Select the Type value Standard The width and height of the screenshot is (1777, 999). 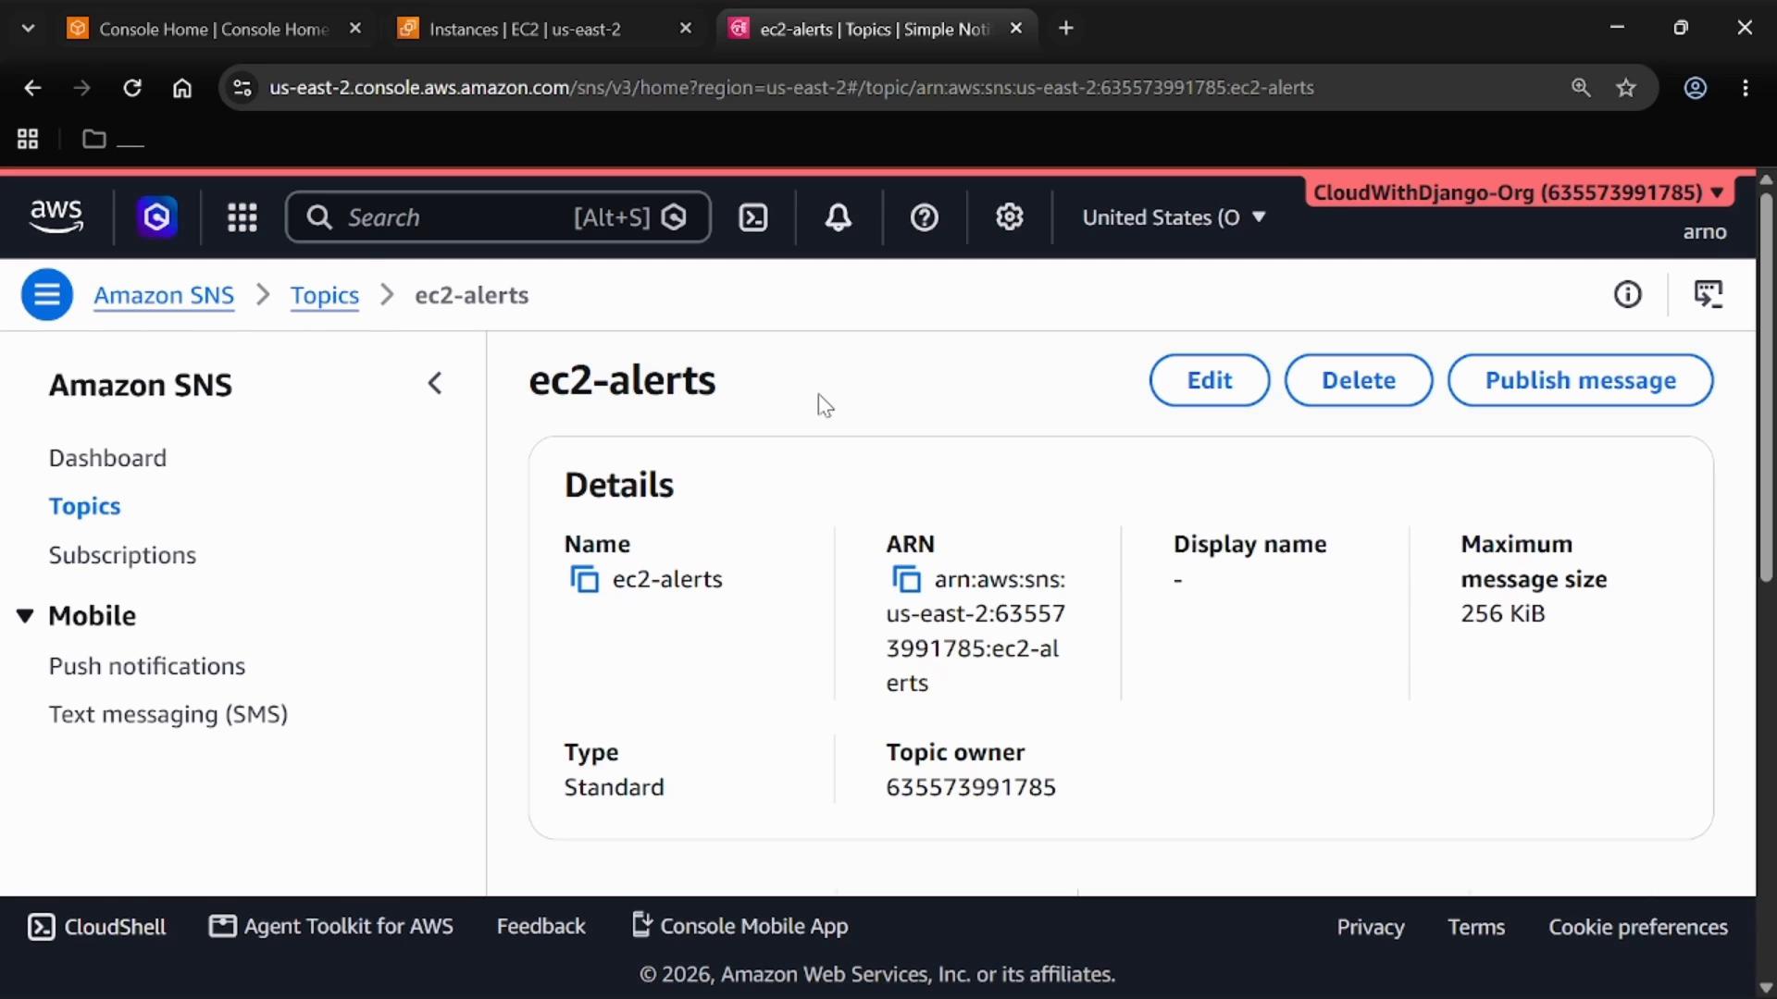[x=614, y=787]
